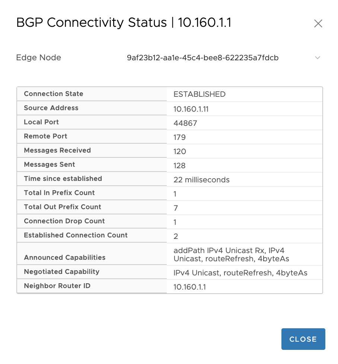Click Neighbor Router ID value 10.160.1.1
The width and height of the screenshot is (338, 364).
[189, 287]
